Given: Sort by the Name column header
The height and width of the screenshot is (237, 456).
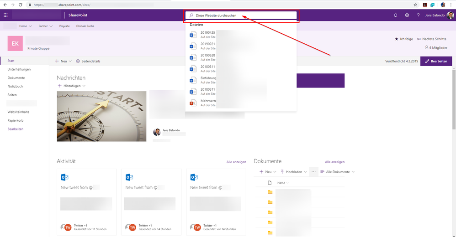Looking at the screenshot, I should 283,183.
